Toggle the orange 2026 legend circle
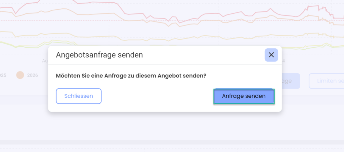Image resolution: width=344 pixels, height=152 pixels. (x=20, y=75)
